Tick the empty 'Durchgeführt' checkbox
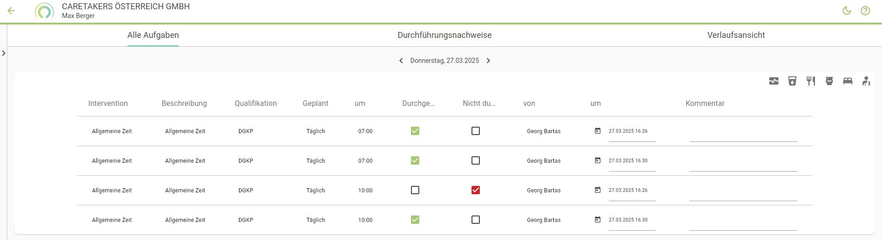The width and height of the screenshot is (882, 240). click(x=415, y=190)
